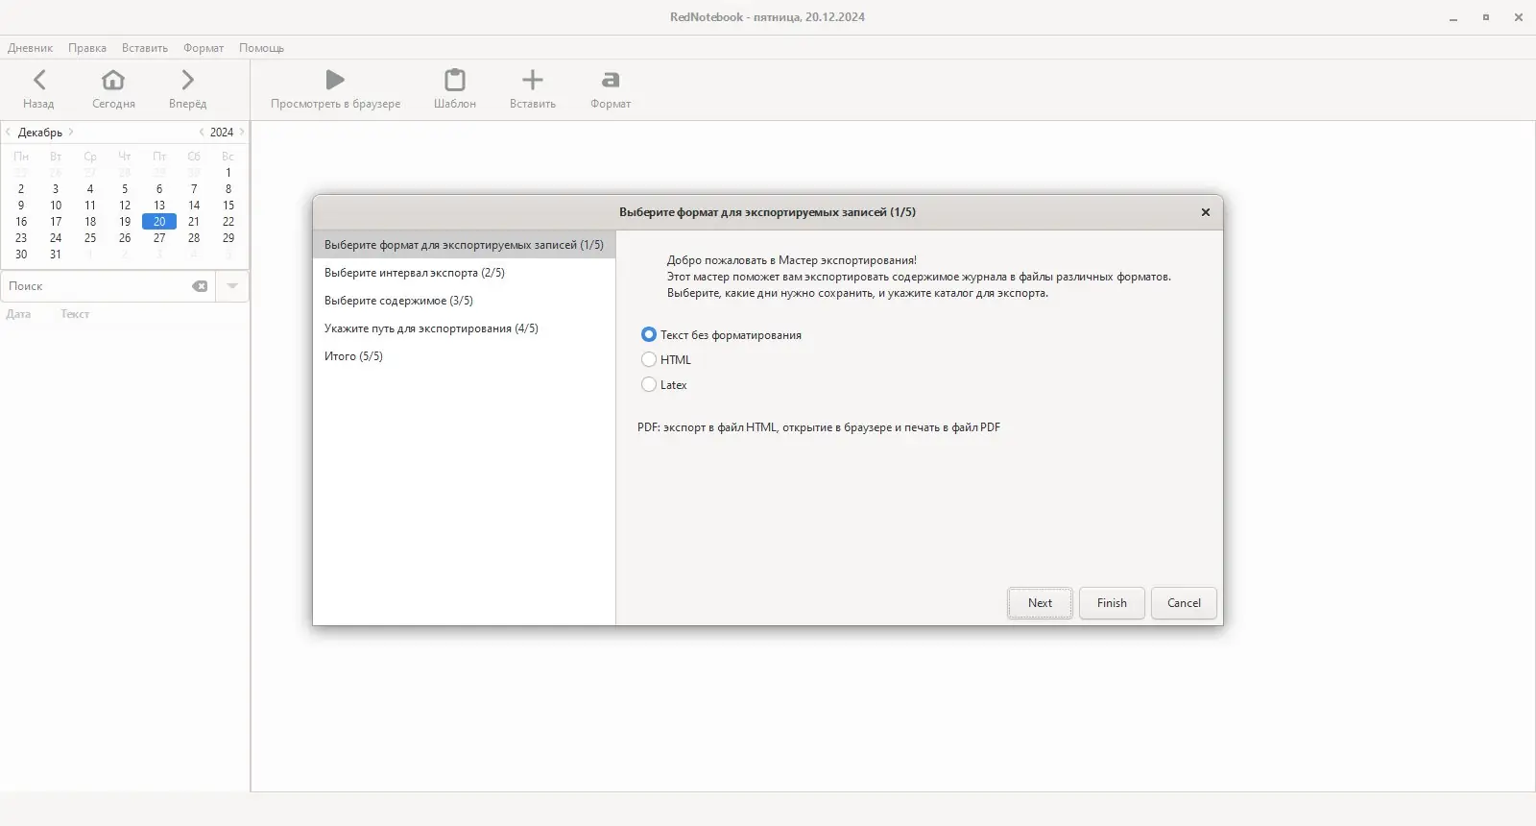Minimize the RedNotebook window

point(1453,17)
